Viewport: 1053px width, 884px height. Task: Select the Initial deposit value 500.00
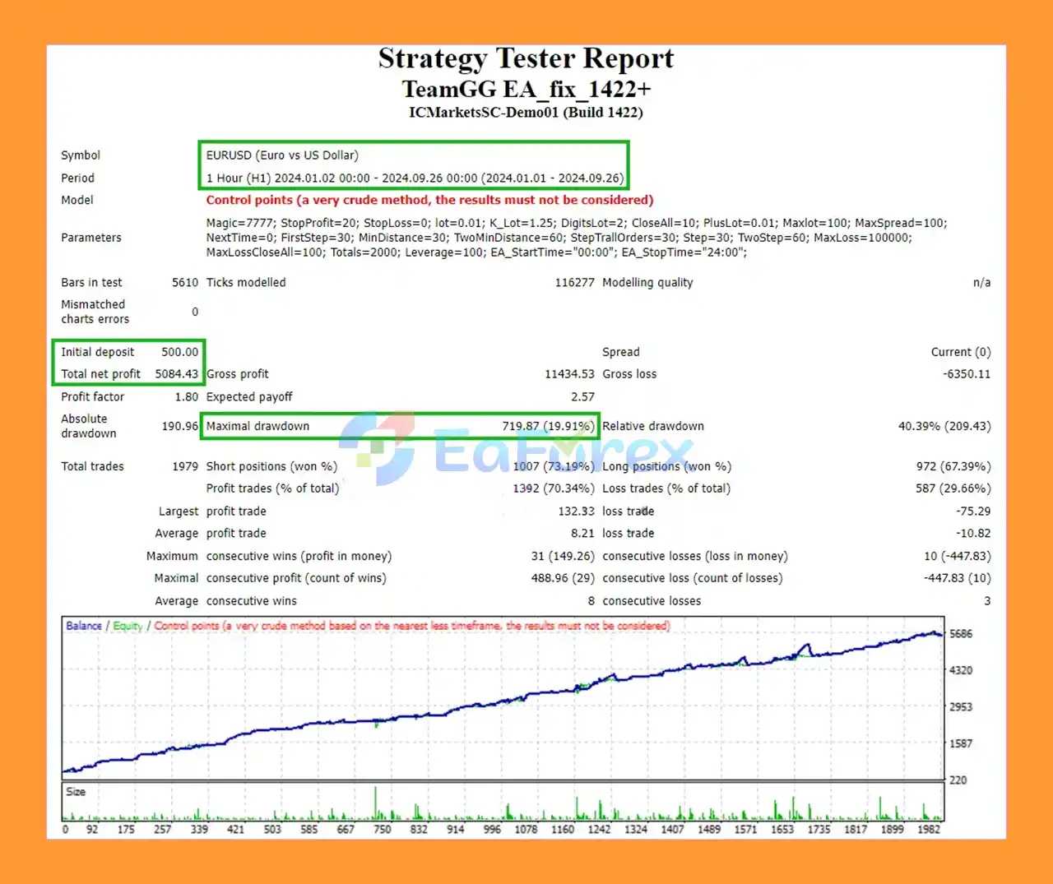[179, 352]
